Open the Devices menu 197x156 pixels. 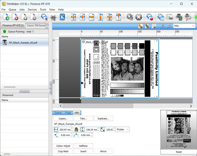tap(32, 10)
